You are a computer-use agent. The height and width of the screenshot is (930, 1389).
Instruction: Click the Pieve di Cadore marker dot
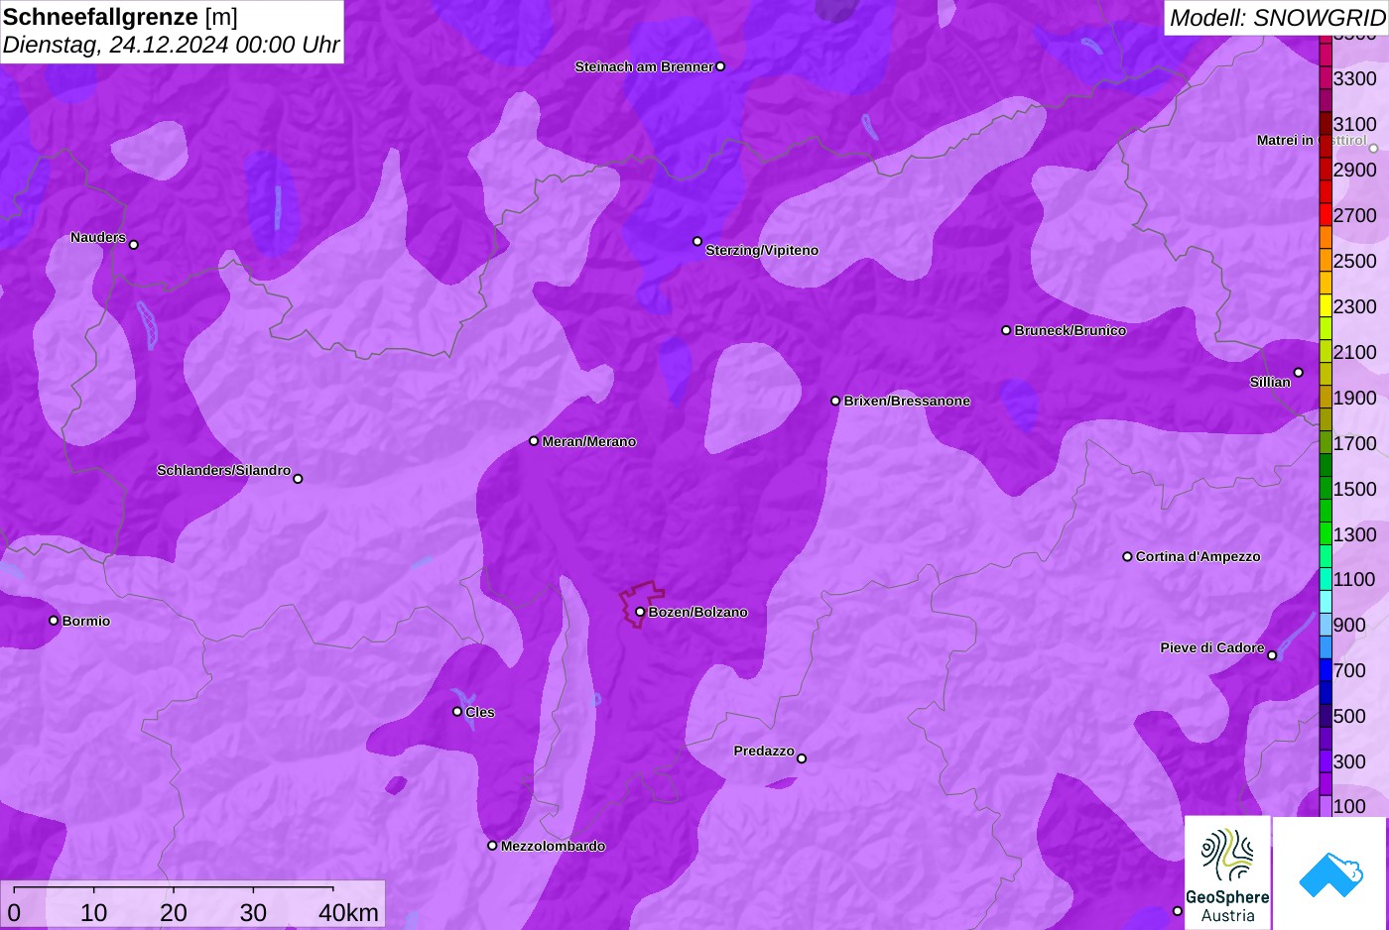click(1272, 655)
